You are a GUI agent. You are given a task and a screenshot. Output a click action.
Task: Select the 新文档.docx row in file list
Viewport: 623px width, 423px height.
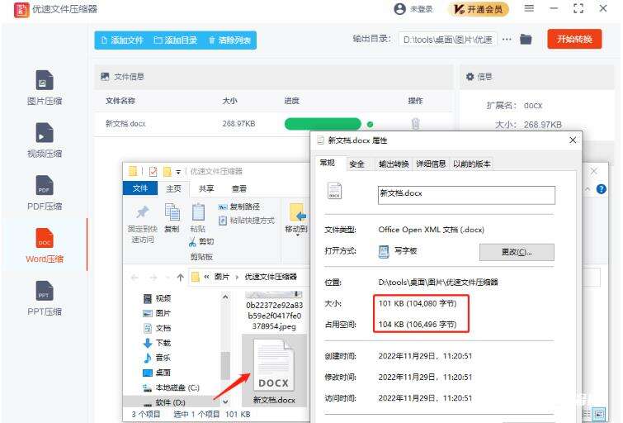pyautogui.click(x=273, y=124)
